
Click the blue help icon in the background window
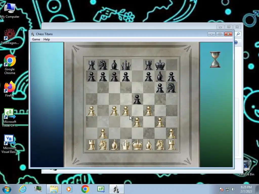coord(236,42)
